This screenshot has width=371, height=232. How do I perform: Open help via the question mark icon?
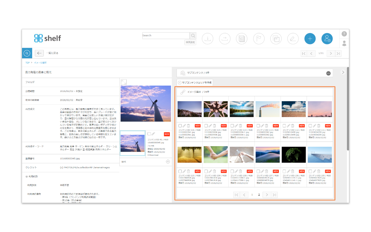tap(344, 34)
